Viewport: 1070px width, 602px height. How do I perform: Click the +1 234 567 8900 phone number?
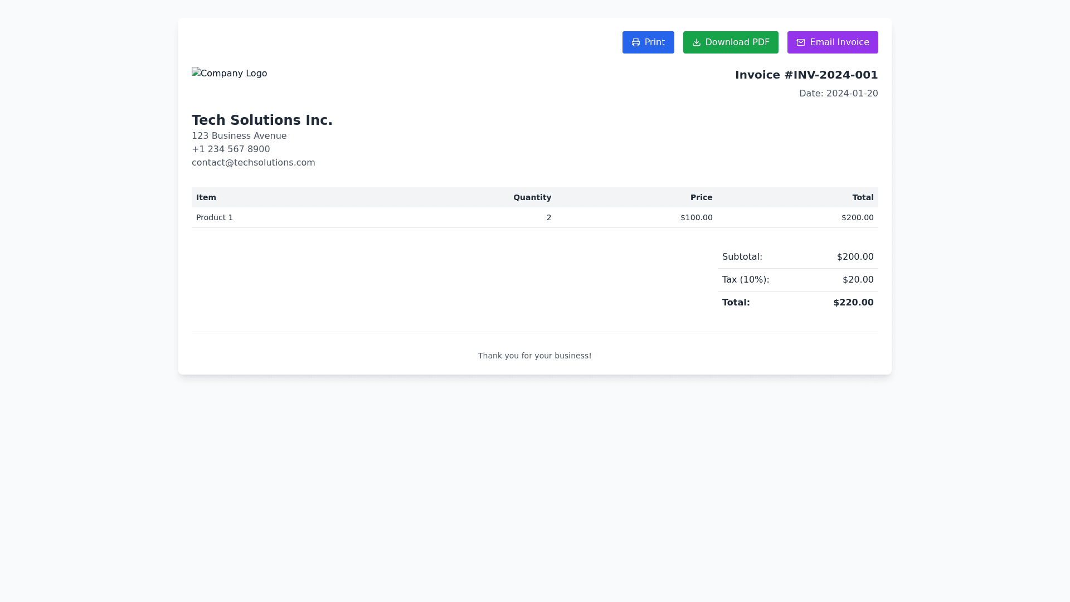(231, 149)
